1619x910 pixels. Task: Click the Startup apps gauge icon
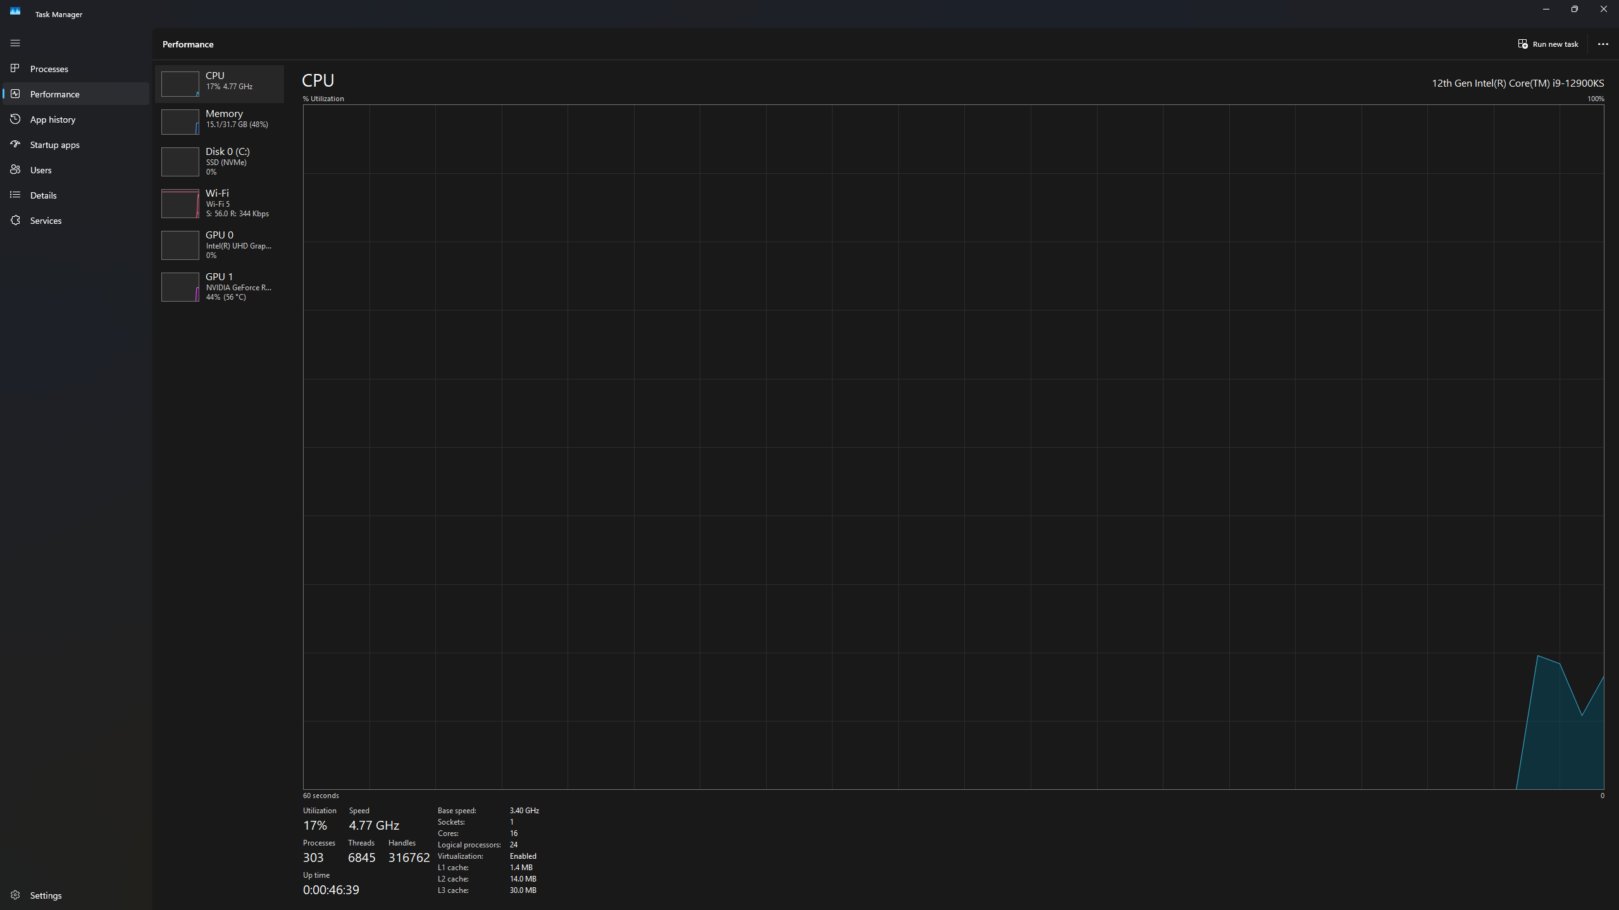coord(15,144)
